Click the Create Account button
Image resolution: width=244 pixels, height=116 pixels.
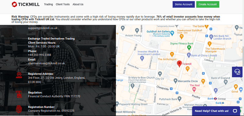click(208, 4)
